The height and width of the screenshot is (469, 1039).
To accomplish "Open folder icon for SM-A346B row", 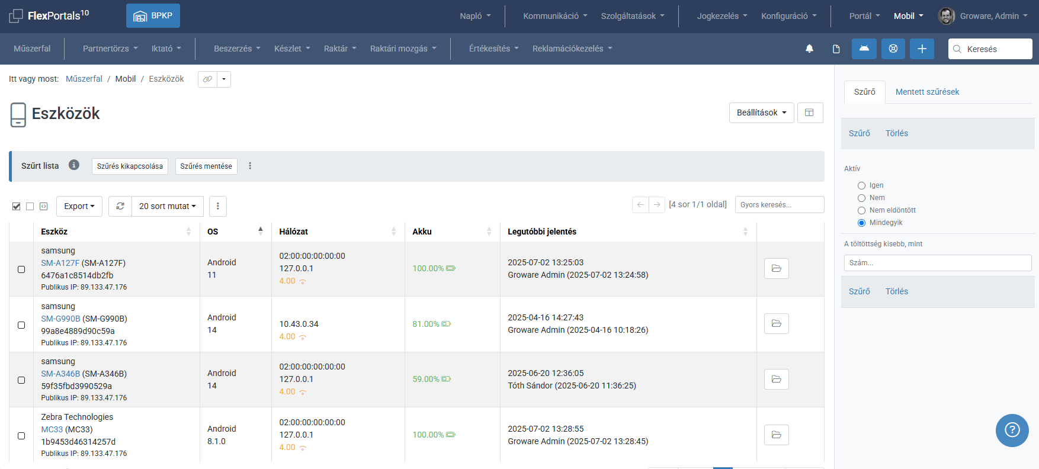I will (777, 379).
